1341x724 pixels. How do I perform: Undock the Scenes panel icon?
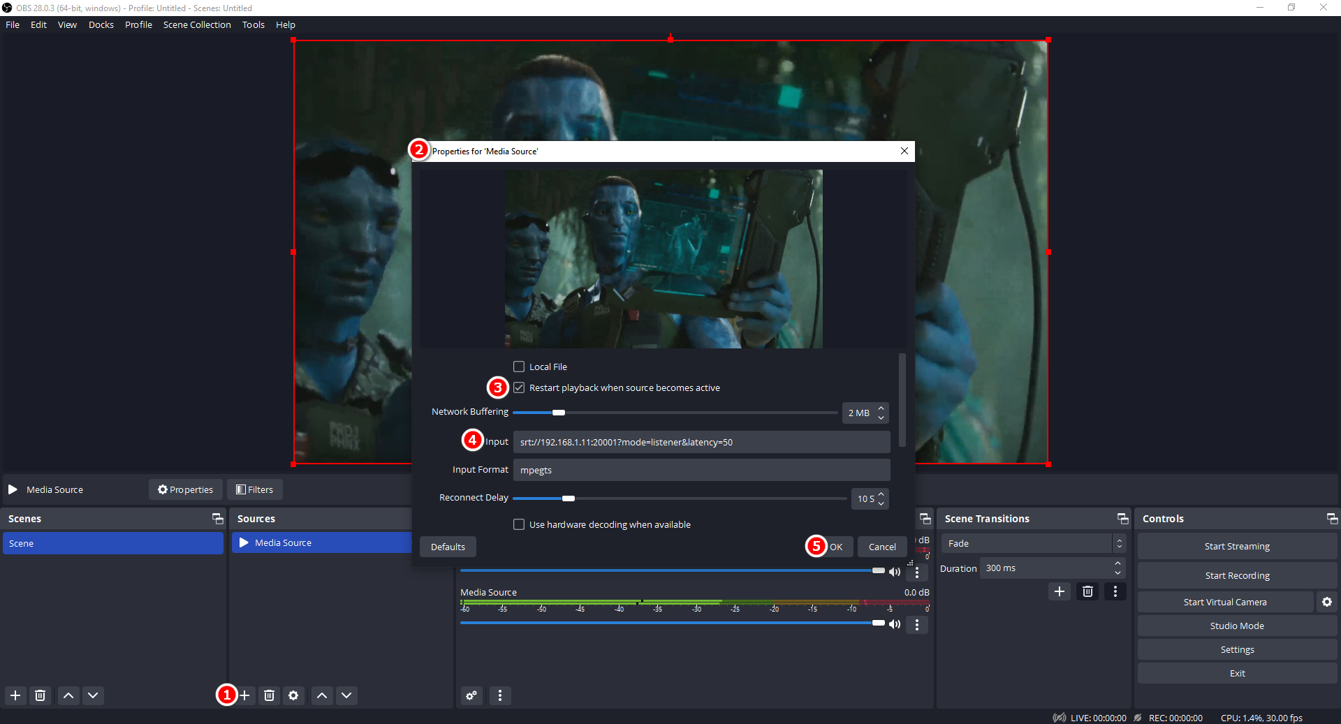pos(218,519)
